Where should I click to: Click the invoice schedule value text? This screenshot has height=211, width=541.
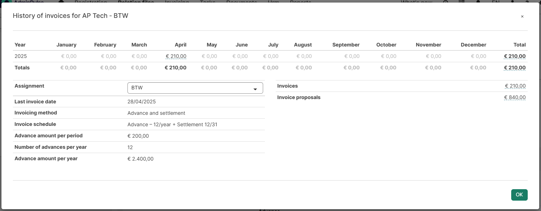(172, 124)
